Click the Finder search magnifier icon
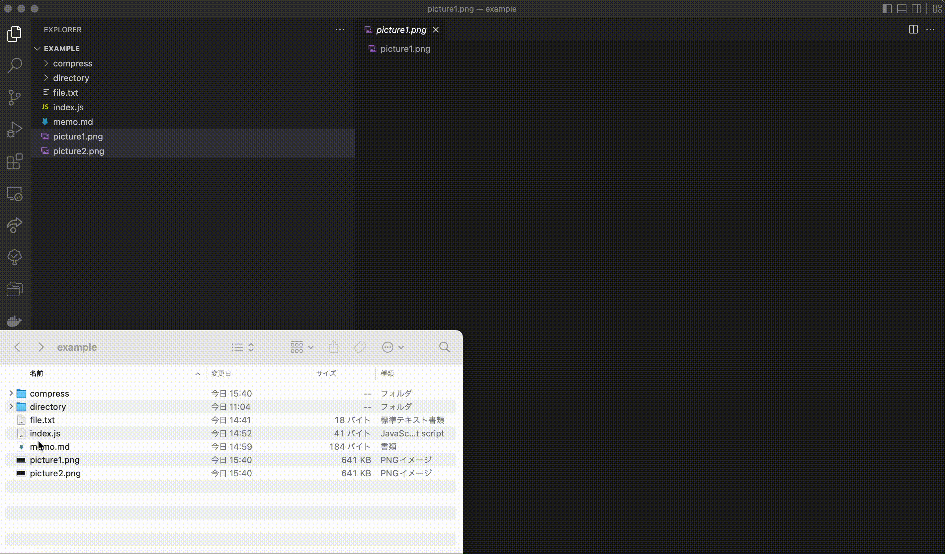Viewport: 945px width, 554px height. coord(444,347)
